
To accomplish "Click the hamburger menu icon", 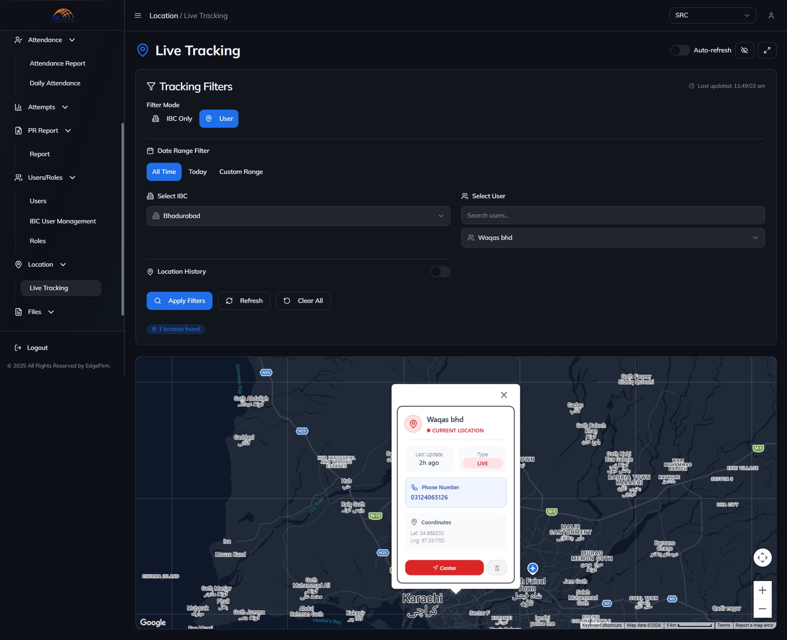I will 138,16.
